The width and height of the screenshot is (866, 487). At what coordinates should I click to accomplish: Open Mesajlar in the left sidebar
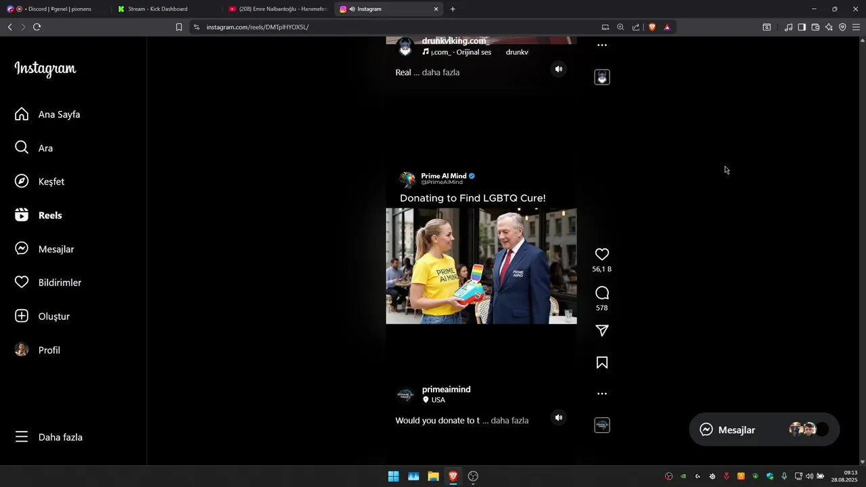pyautogui.click(x=45, y=249)
